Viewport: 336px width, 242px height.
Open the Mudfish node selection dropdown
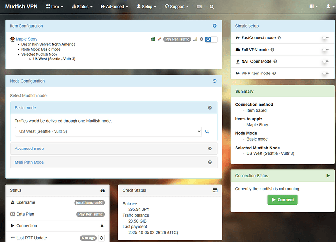pyautogui.click(x=108, y=131)
